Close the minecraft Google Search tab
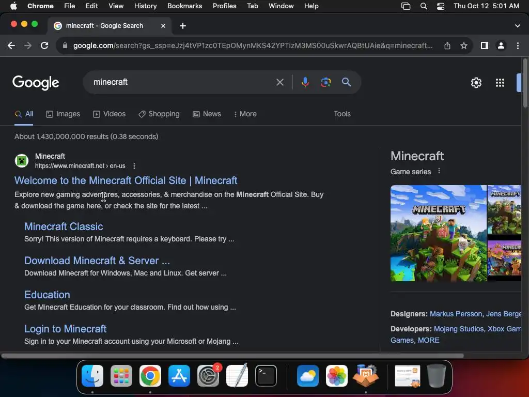The height and width of the screenshot is (397, 529). tap(163, 26)
